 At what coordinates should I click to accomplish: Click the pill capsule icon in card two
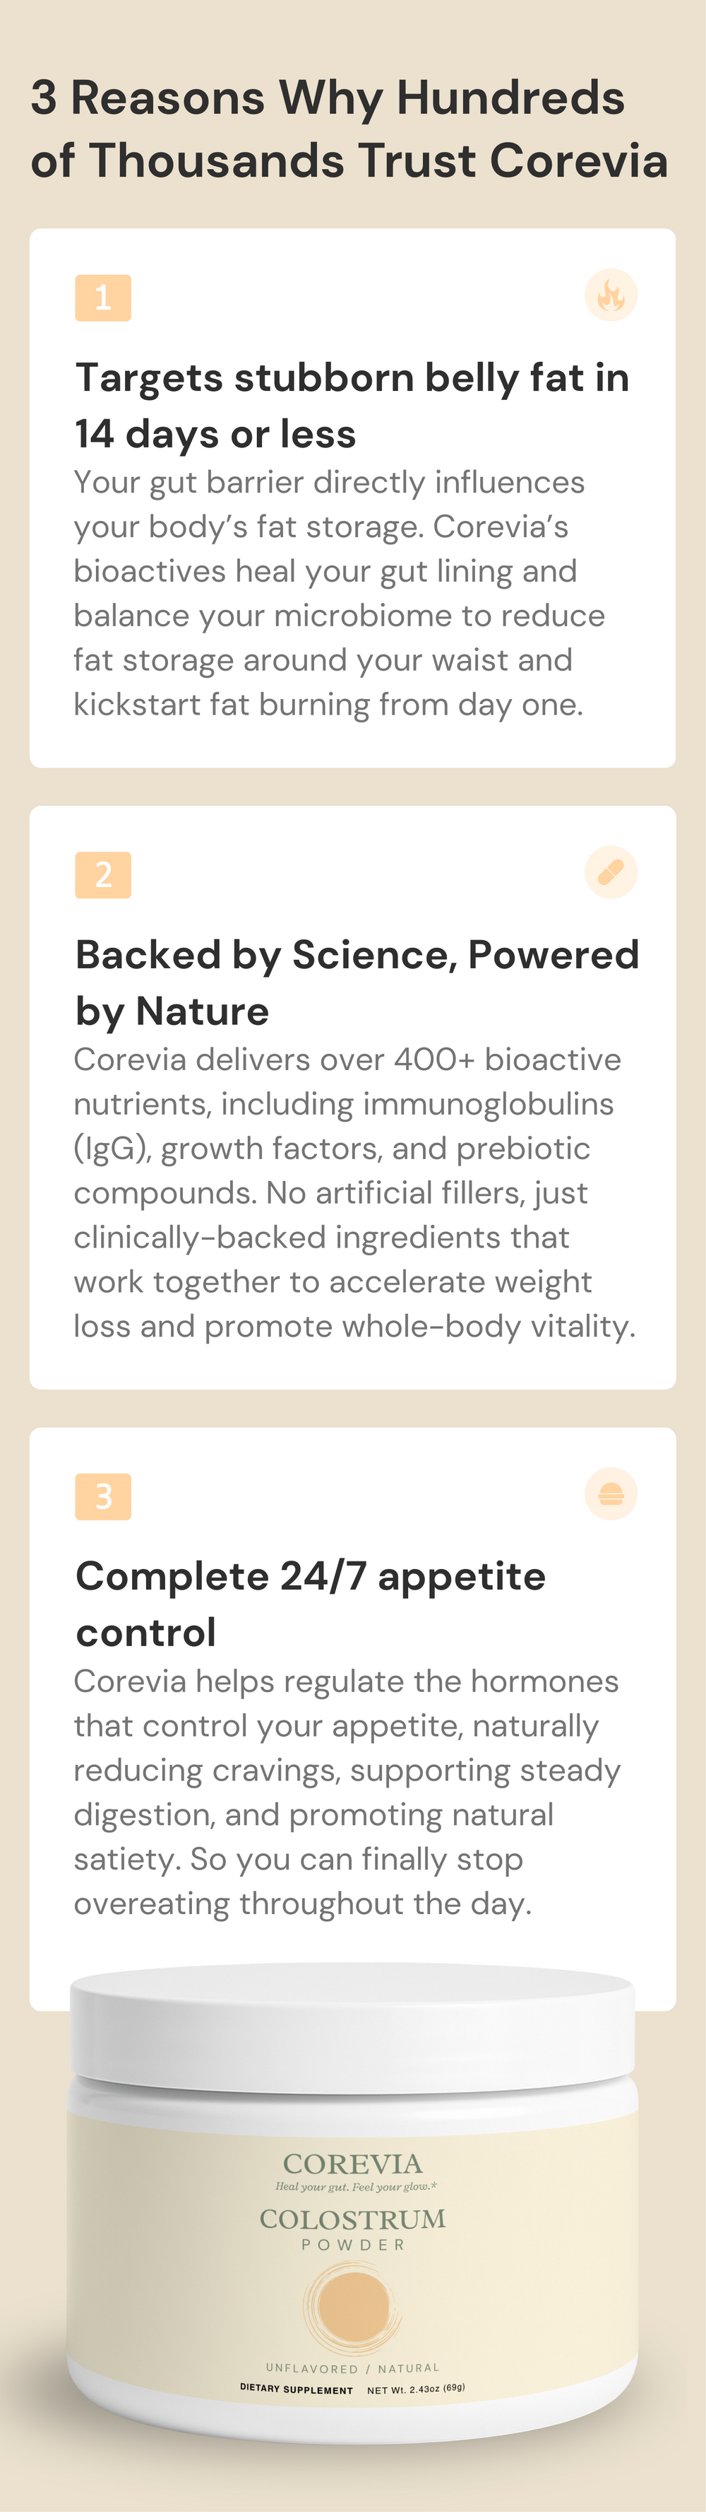coord(611,871)
